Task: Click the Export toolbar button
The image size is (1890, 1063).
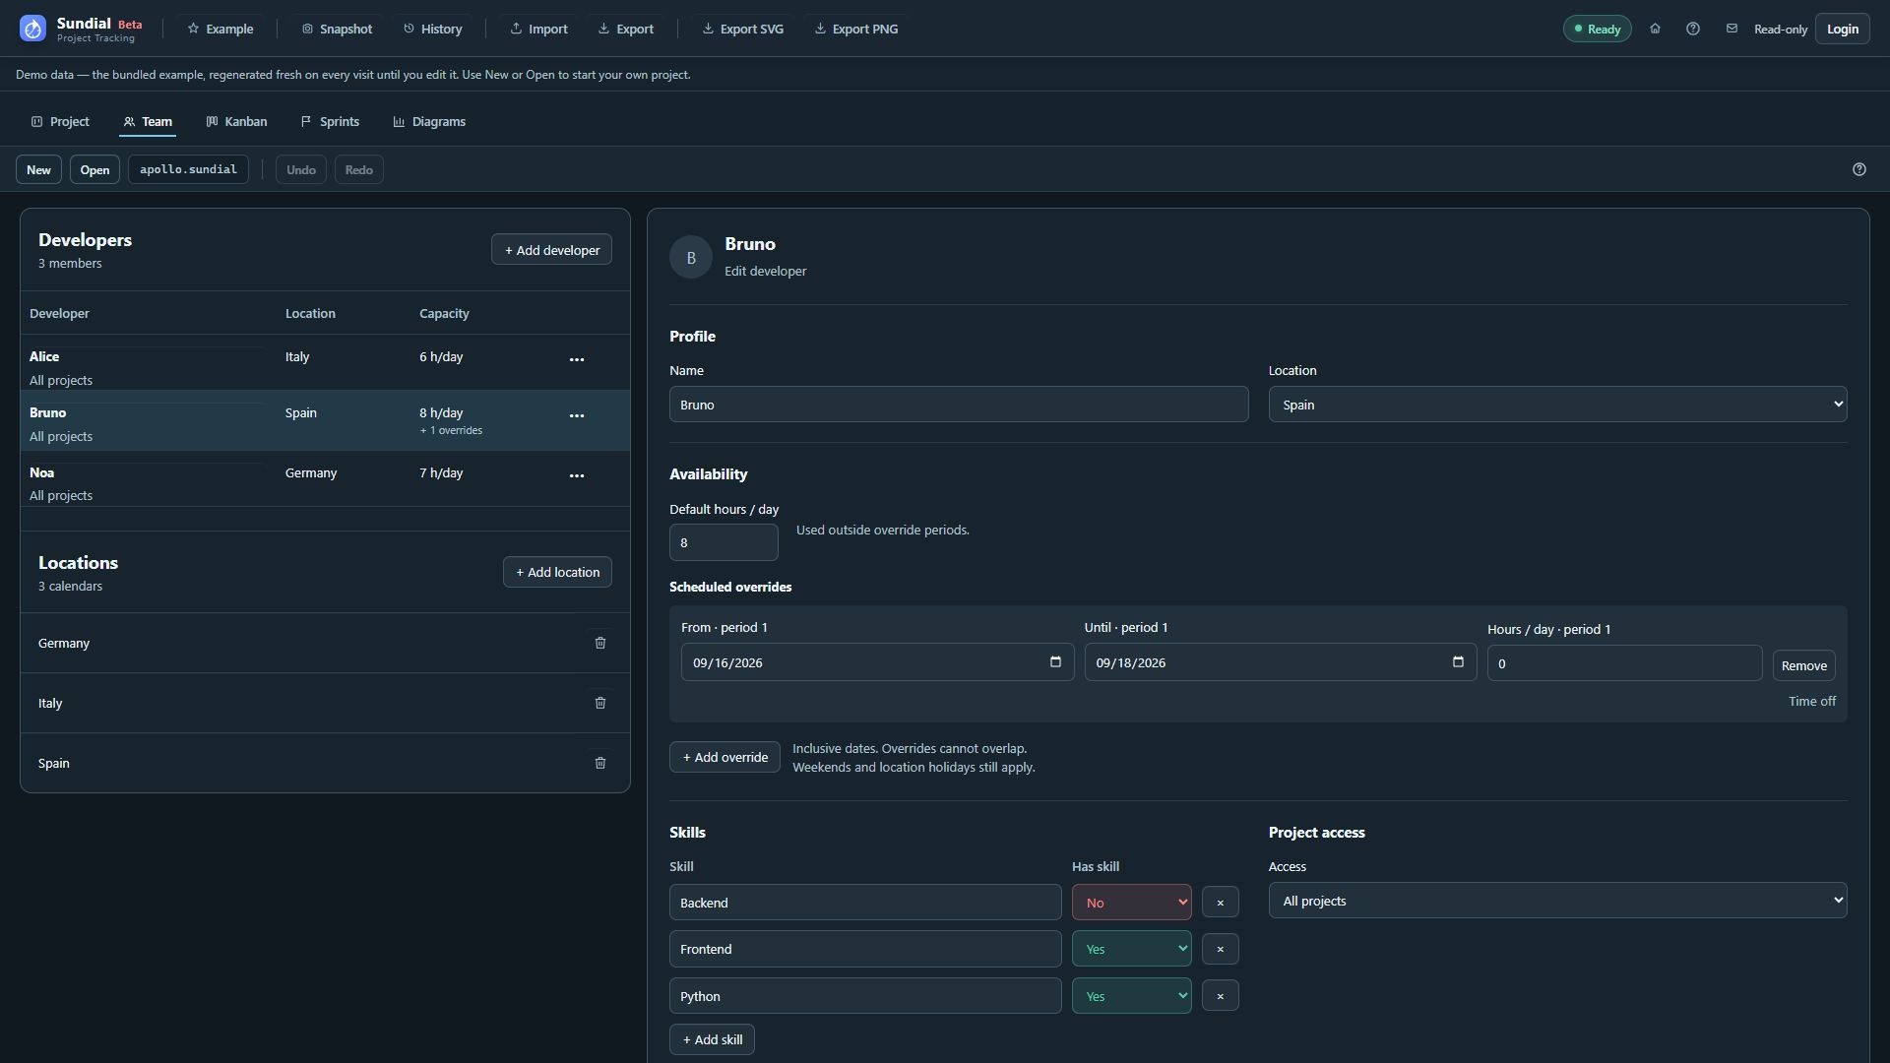Action: point(626,29)
